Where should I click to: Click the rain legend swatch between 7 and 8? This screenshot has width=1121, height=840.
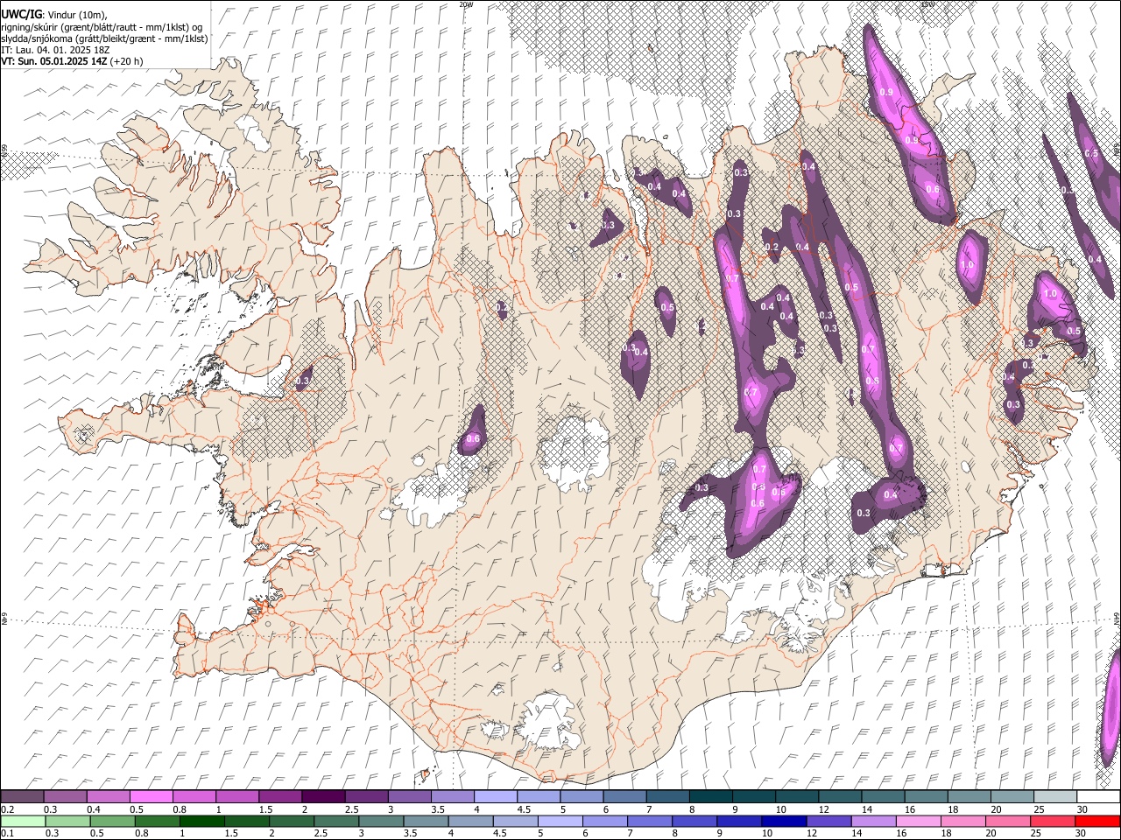[649, 822]
